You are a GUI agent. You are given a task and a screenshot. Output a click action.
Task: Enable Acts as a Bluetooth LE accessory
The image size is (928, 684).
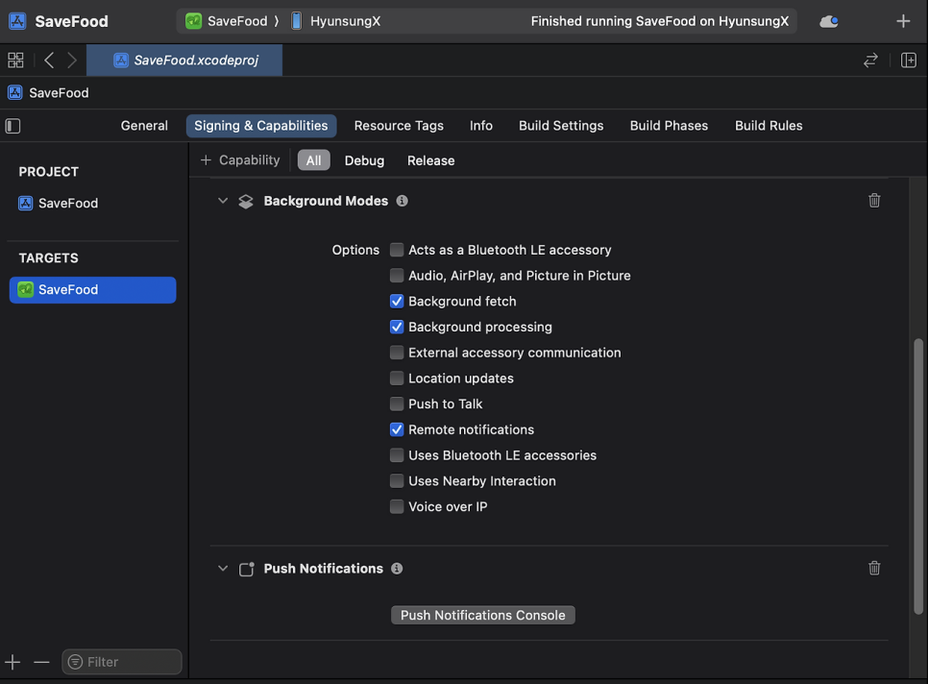pos(397,250)
